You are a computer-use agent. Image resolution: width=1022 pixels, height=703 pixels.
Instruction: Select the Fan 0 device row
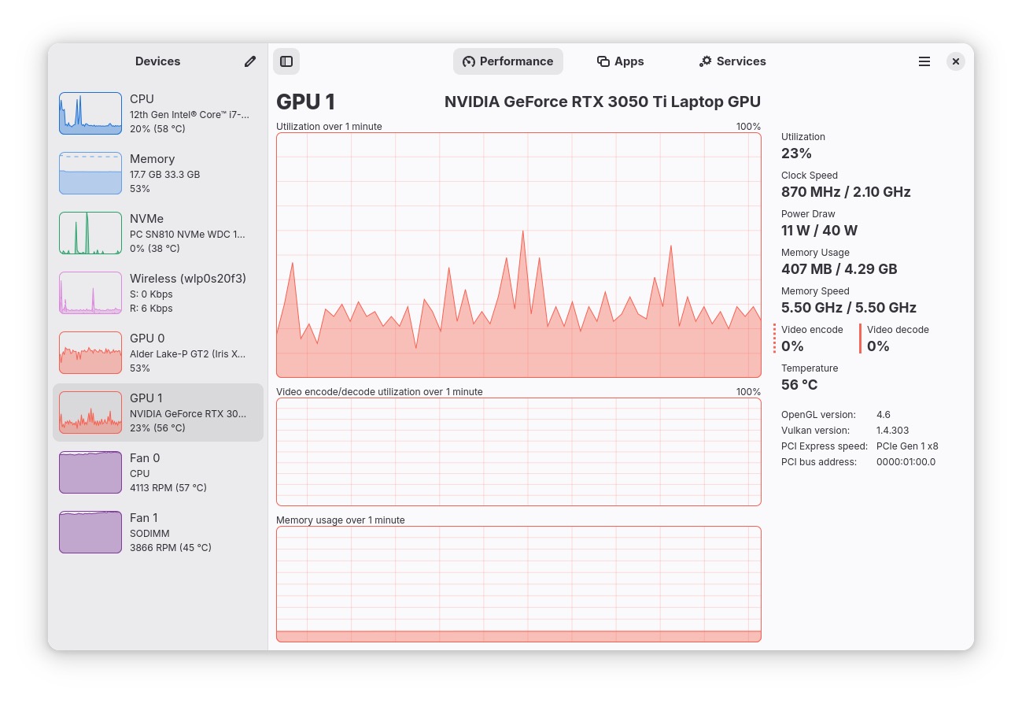coord(158,472)
